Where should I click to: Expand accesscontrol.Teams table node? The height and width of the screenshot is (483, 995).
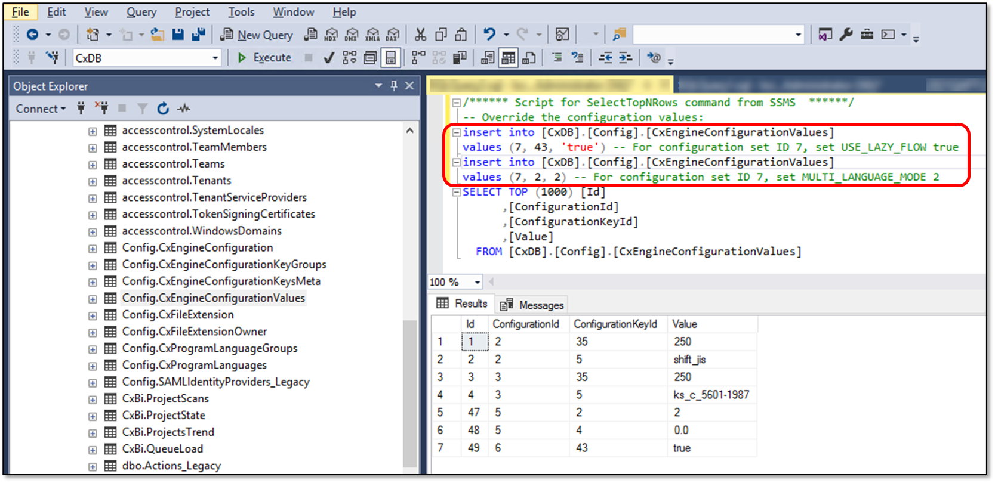(93, 165)
